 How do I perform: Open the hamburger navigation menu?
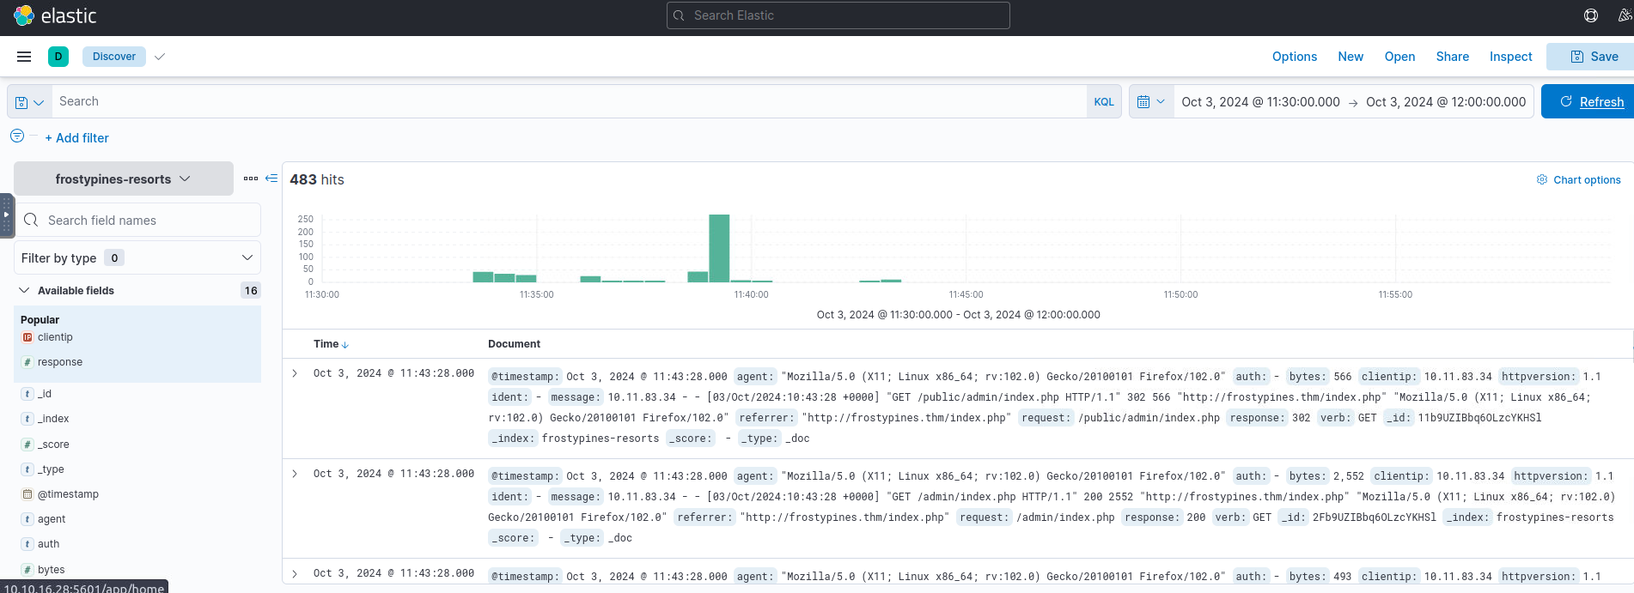click(24, 57)
